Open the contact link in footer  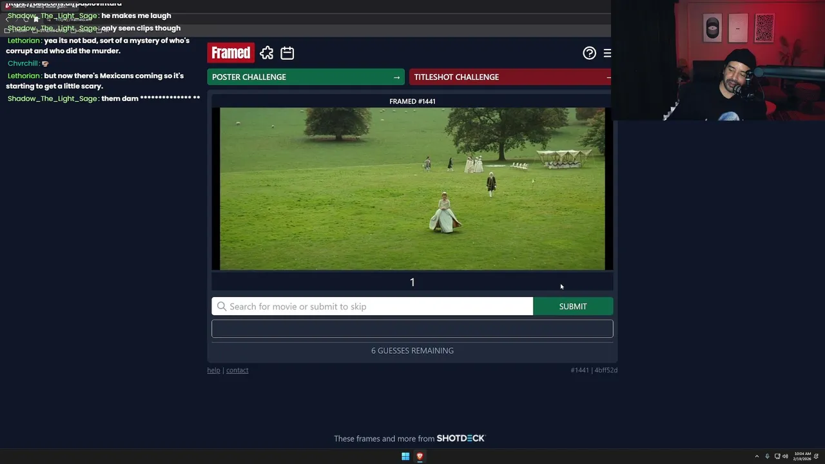(237, 370)
